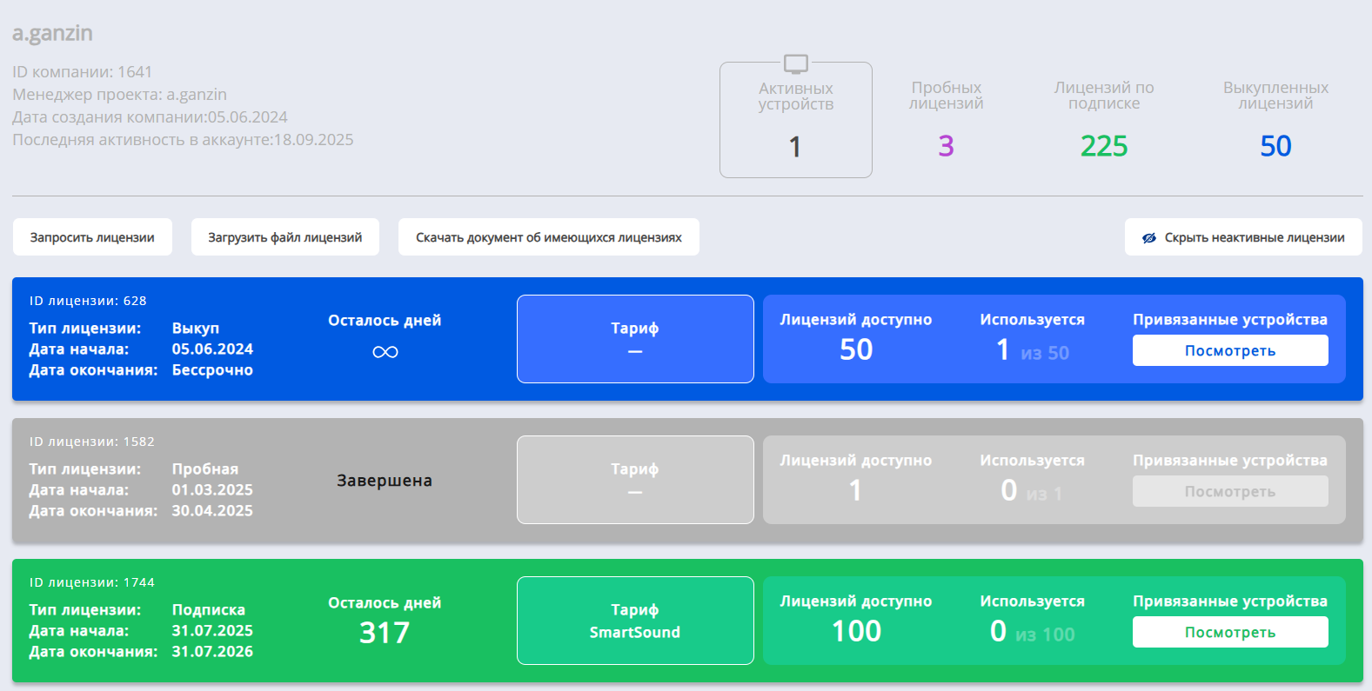Click the a.ganzin company title

52,33
